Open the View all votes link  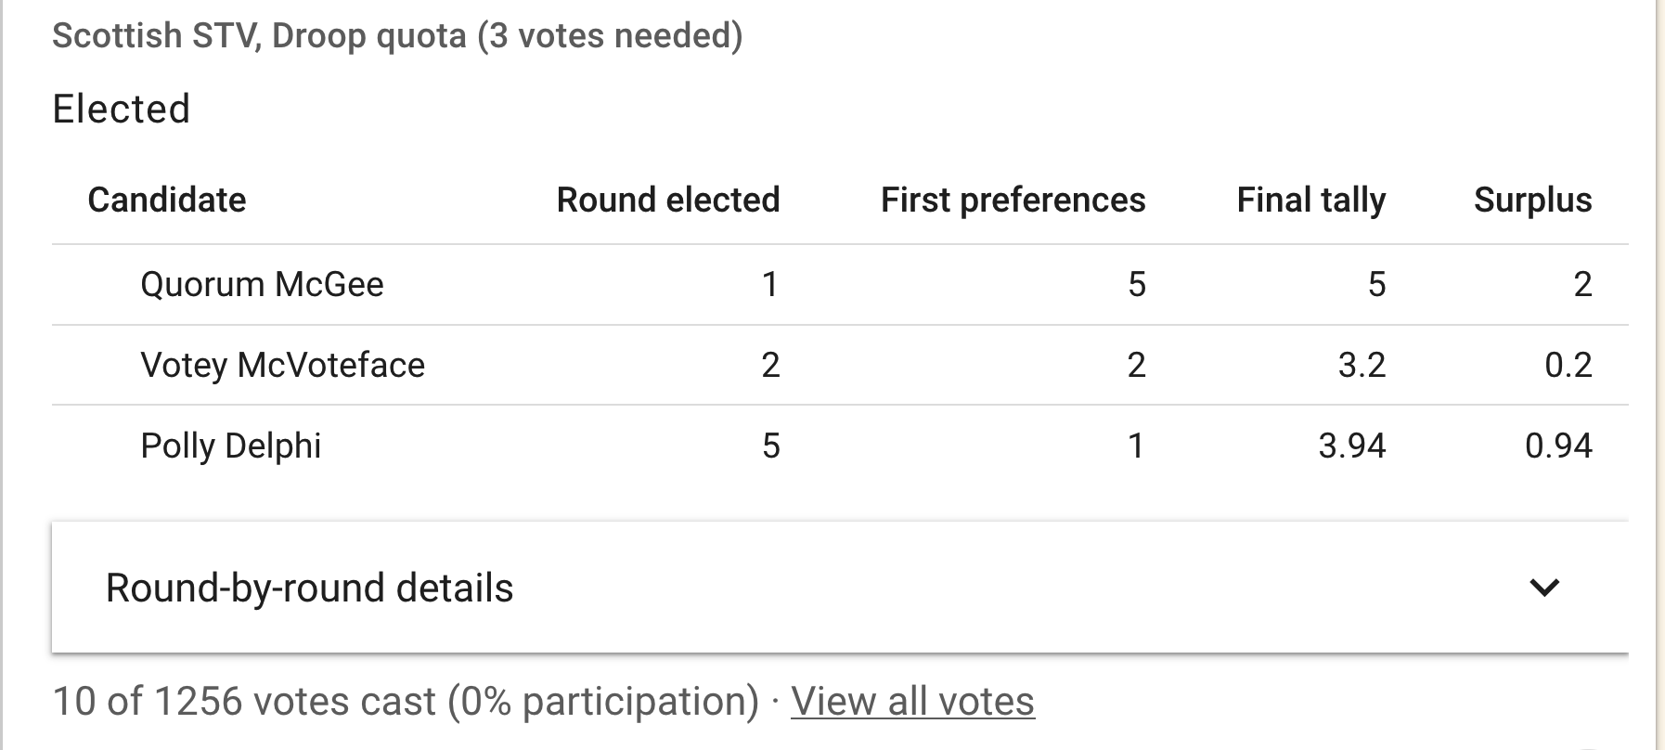tap(912, 701)
